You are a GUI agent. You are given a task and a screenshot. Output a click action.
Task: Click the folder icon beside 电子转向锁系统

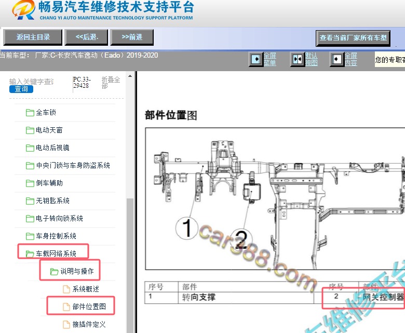pyautogui.click(x=30, y=219)
